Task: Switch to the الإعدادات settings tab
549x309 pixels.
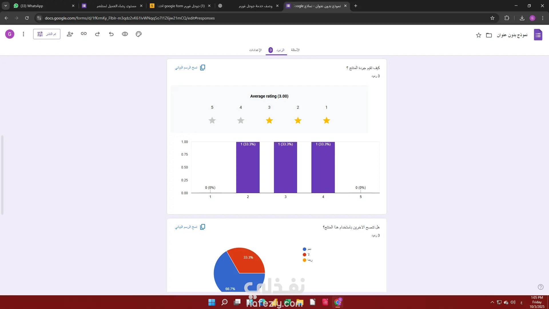Action: point(255,50)
